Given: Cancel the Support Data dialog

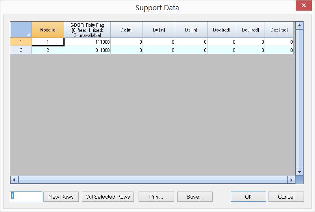Looking at the screenshot, I should click(x=286, y=197).
